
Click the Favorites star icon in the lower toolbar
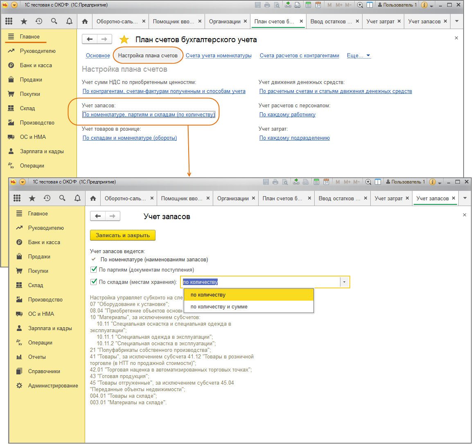(32, 198)
